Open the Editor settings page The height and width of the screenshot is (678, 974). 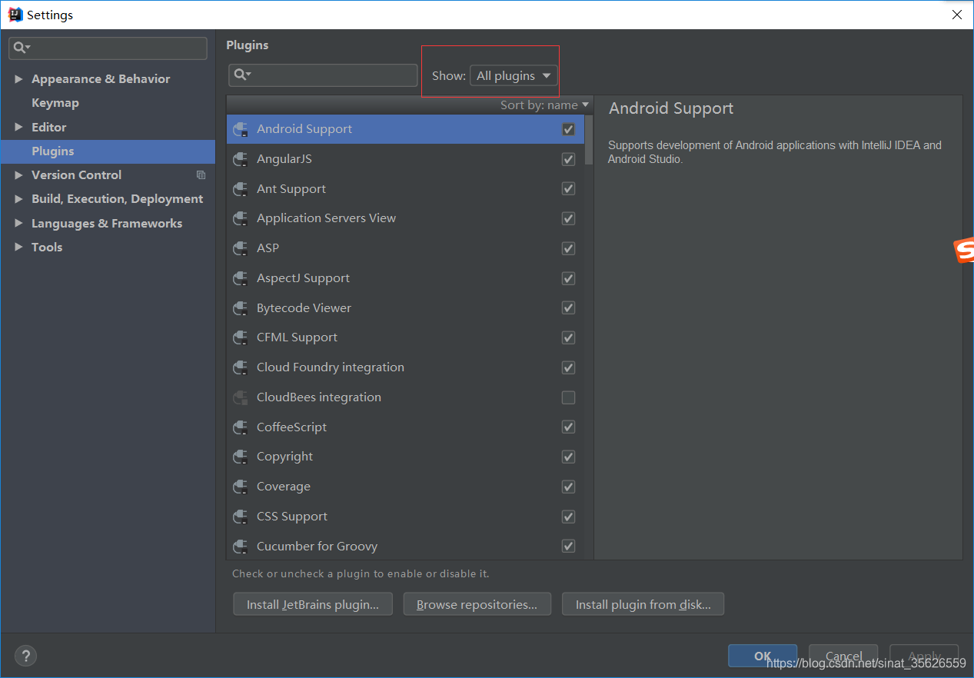[x=48, y=128]
